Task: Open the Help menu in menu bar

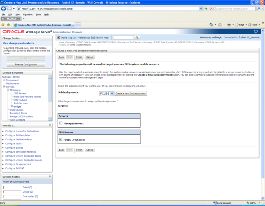Action: click(x=46, y=14)
